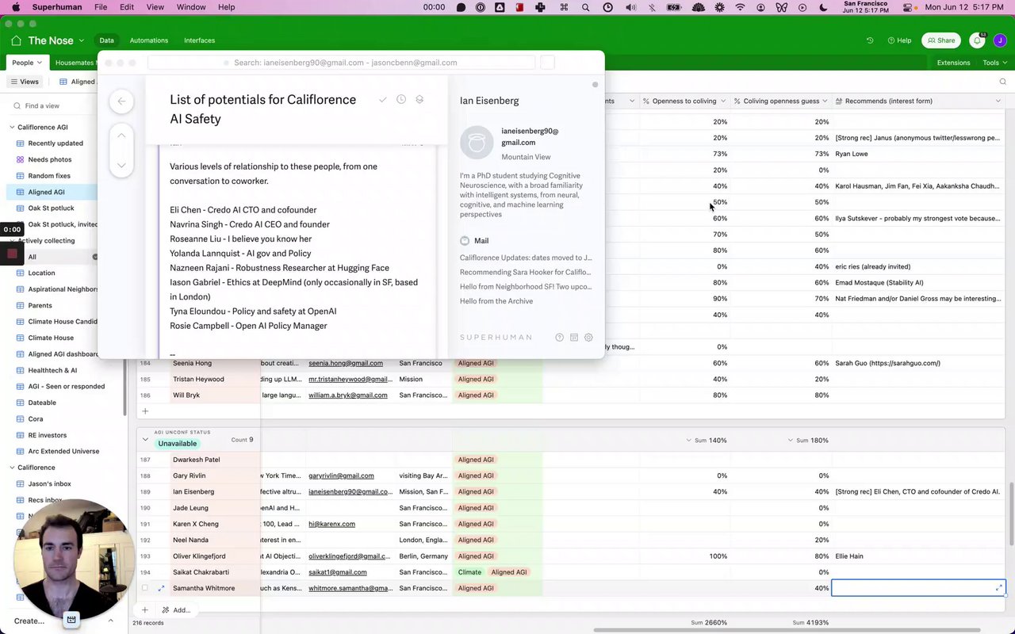1015x634 pixels.
Task: Open Hello from the Archive mail thread
Action: click(496, 301)
